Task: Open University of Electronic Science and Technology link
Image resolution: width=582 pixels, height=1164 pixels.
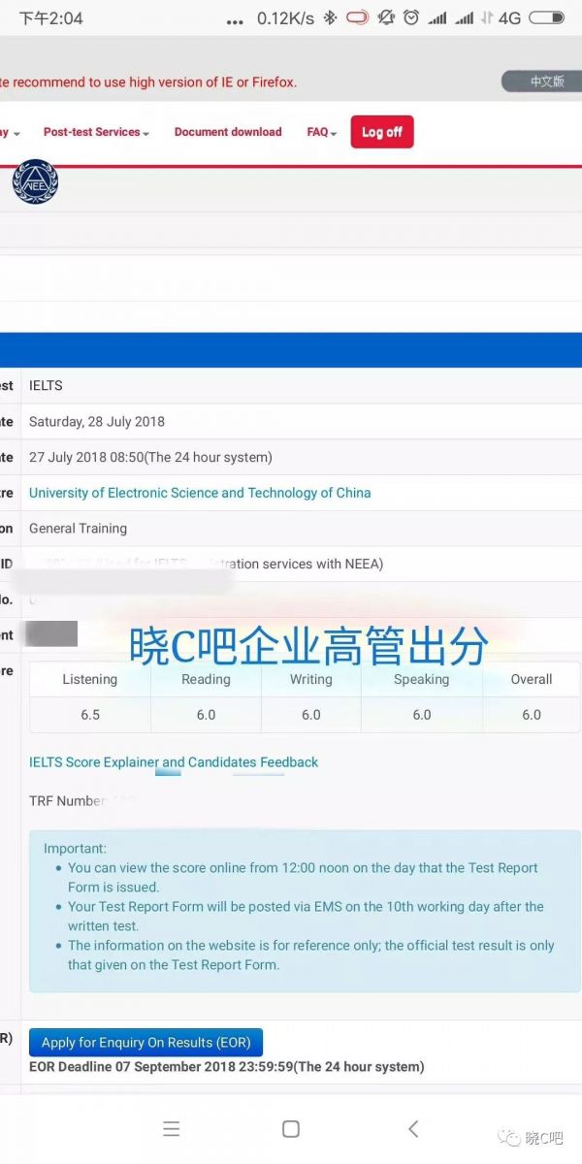Action: pyautogui.click(x=200, y=493)
